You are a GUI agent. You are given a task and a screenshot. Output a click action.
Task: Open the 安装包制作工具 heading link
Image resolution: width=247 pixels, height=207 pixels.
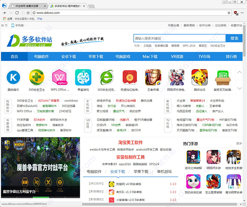pos(130,157)
